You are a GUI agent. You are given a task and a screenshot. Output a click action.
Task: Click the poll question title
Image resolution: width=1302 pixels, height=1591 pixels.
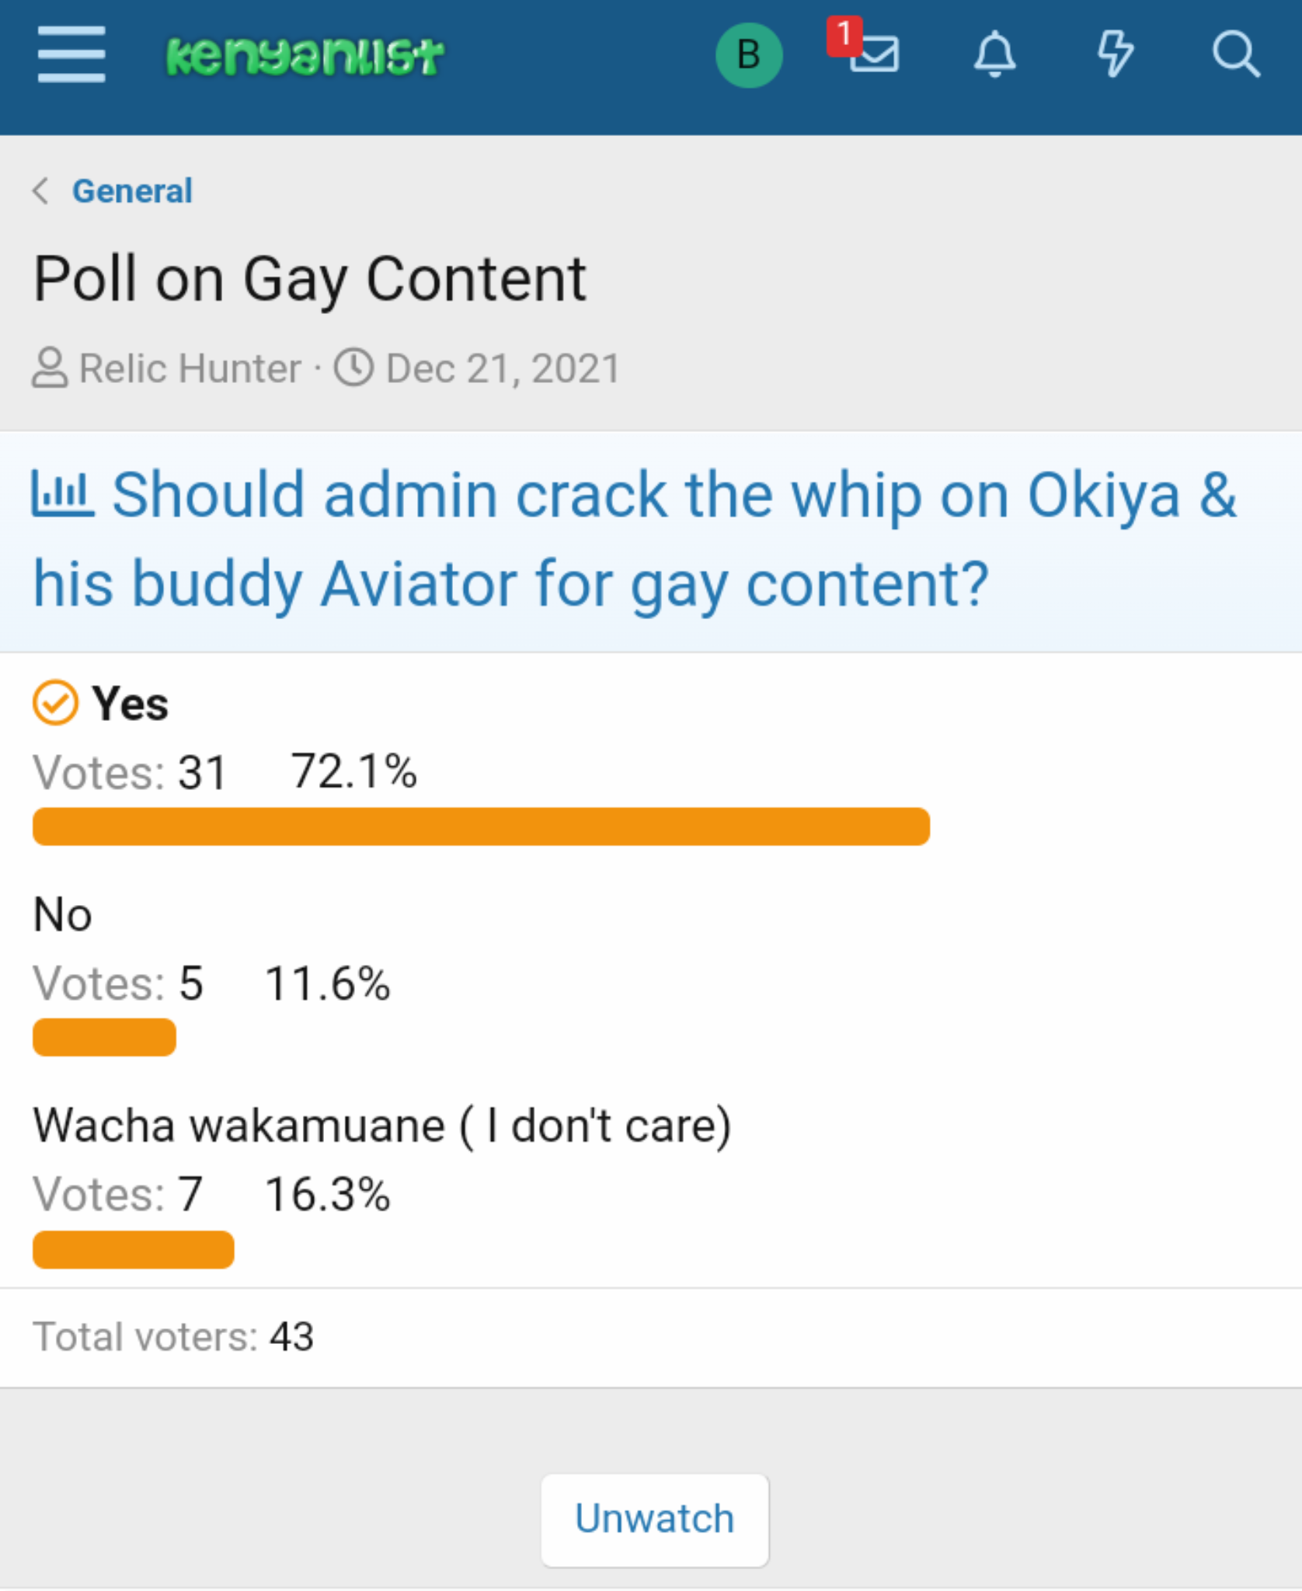click(635, 539)
